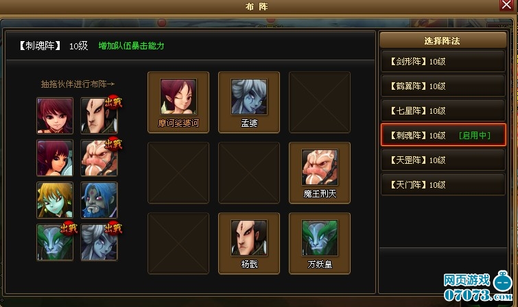Switch to 【鹤翼阵】 formation
The image size is (518, 307).
click(x=443, y=86)
